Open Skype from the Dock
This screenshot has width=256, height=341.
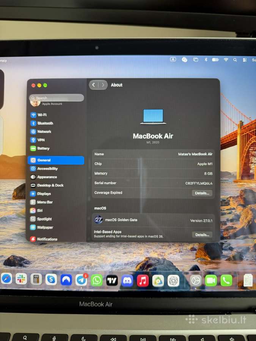[x=51, y=279]
